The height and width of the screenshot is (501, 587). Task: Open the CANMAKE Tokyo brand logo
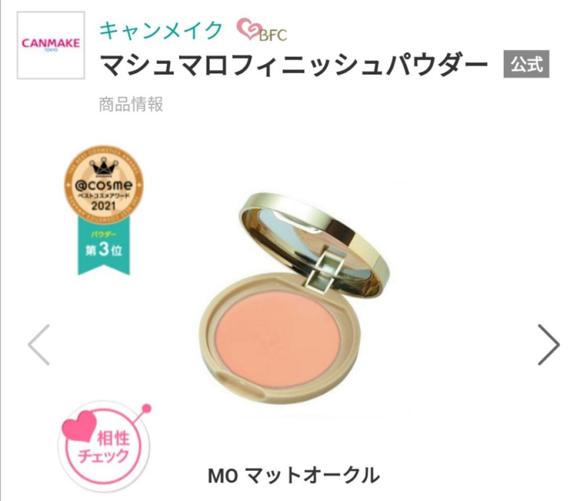51,45
